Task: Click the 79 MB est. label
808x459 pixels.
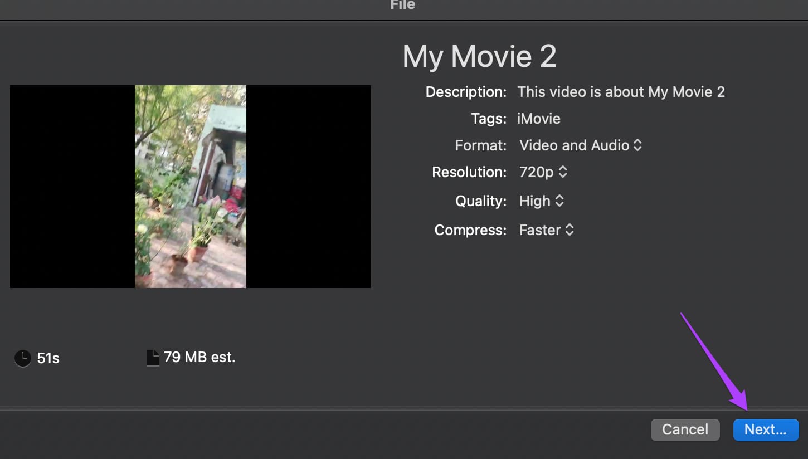Action: (199, 357)
